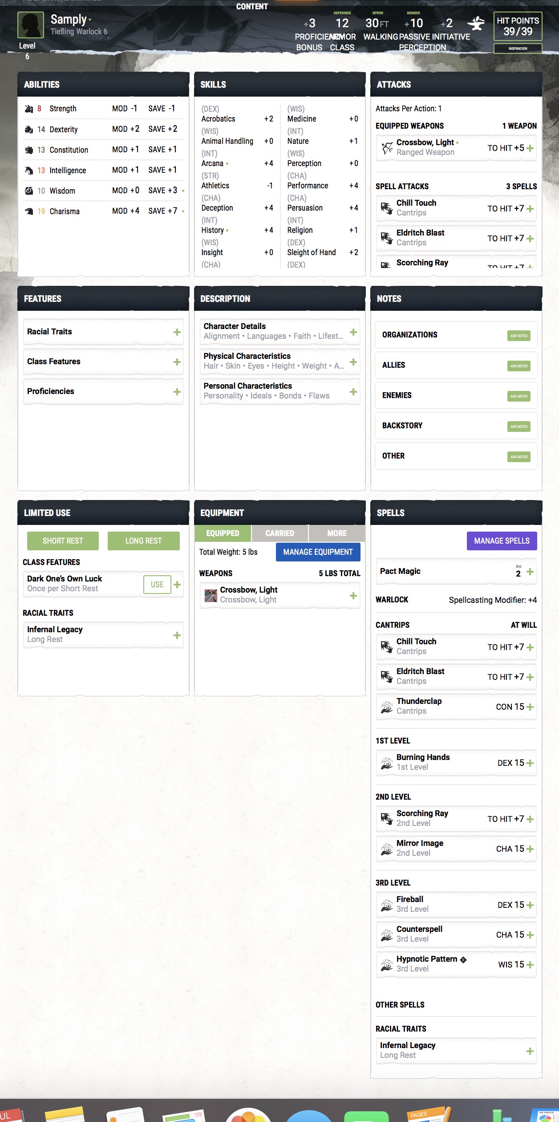559x1122 pixels.
Task: Click the character portrait avatar
Action: pyautogui.click(x=31, y=25)
